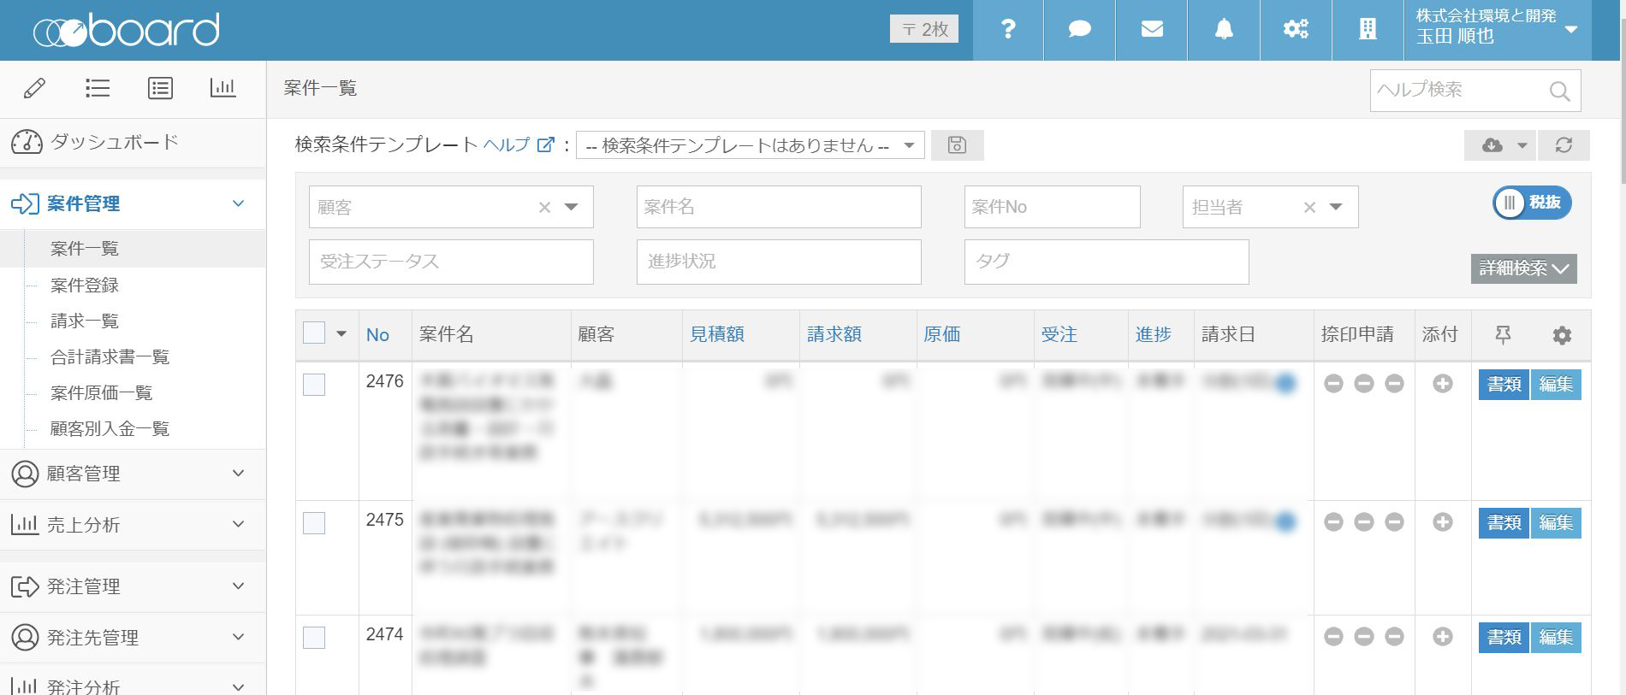Open 案件登録 in the sidebar menu
This screenshot has width=1626, height=695.
point(85,286)
